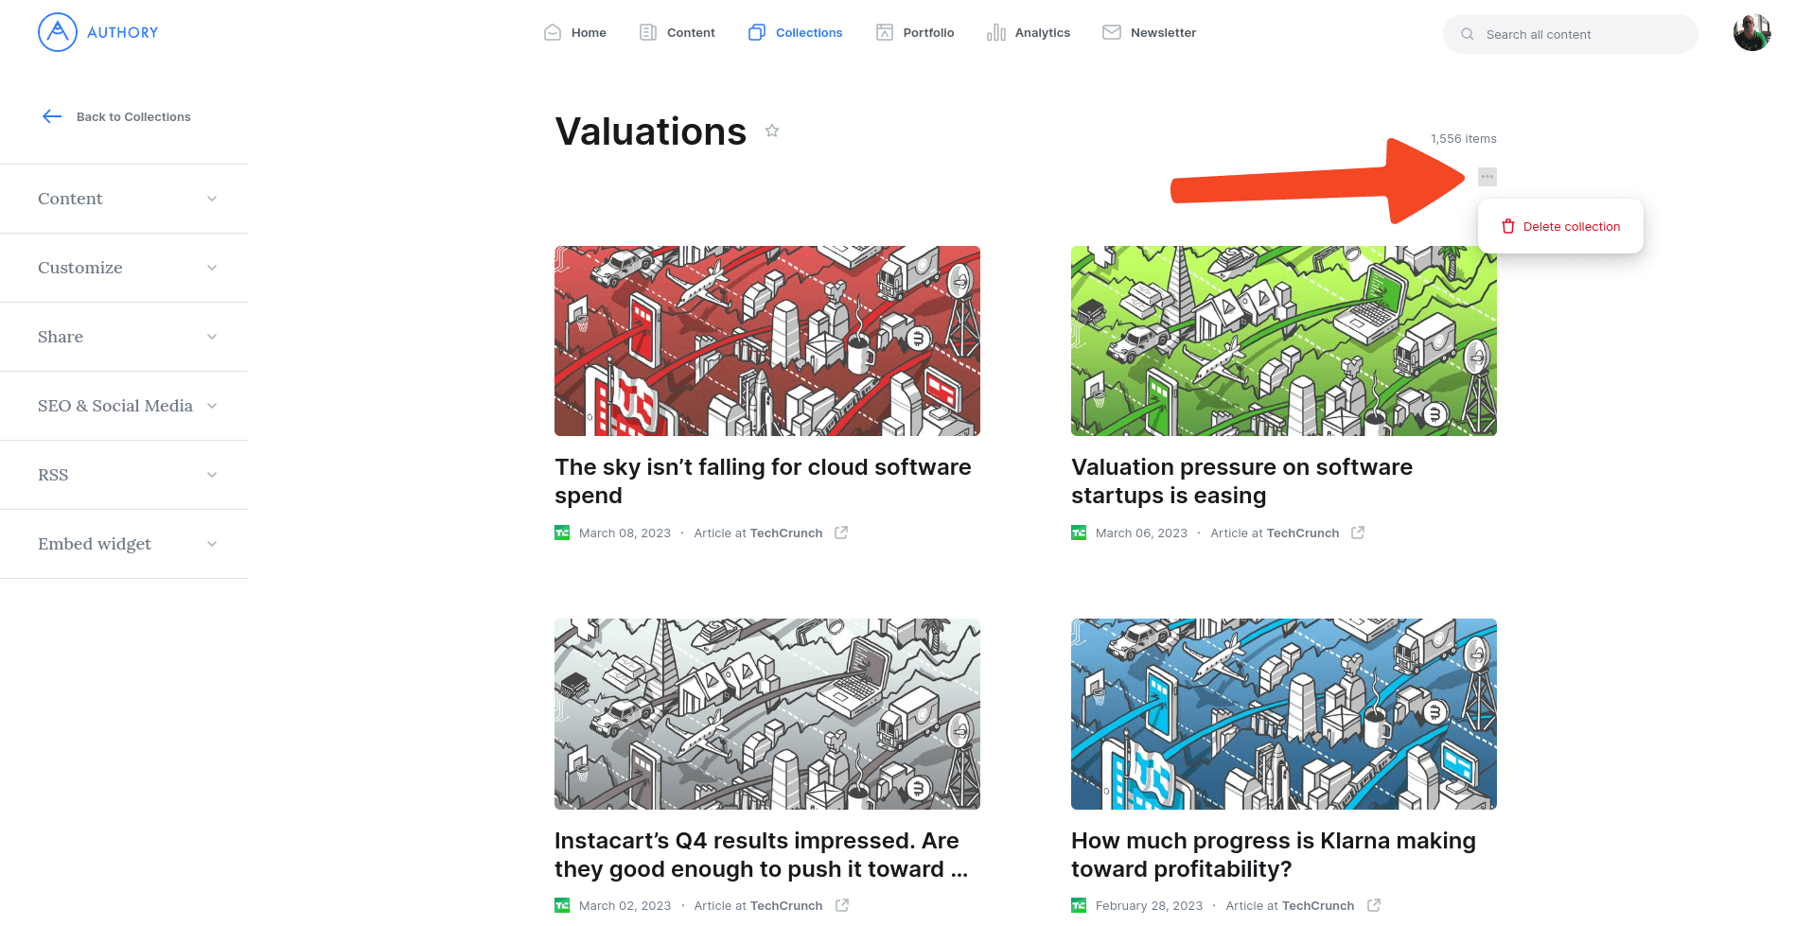Open external link for cloud software article

[841, 533]
